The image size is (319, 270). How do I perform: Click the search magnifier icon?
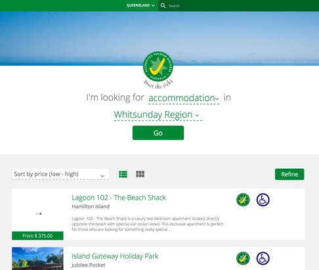(163, 5)
